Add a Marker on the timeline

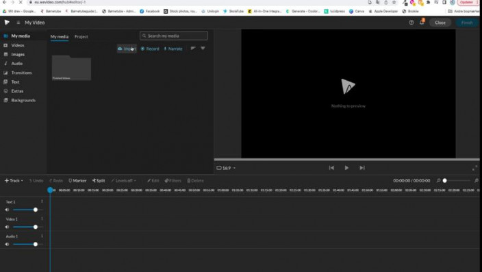pyautogui.click(x=77, y=181)
